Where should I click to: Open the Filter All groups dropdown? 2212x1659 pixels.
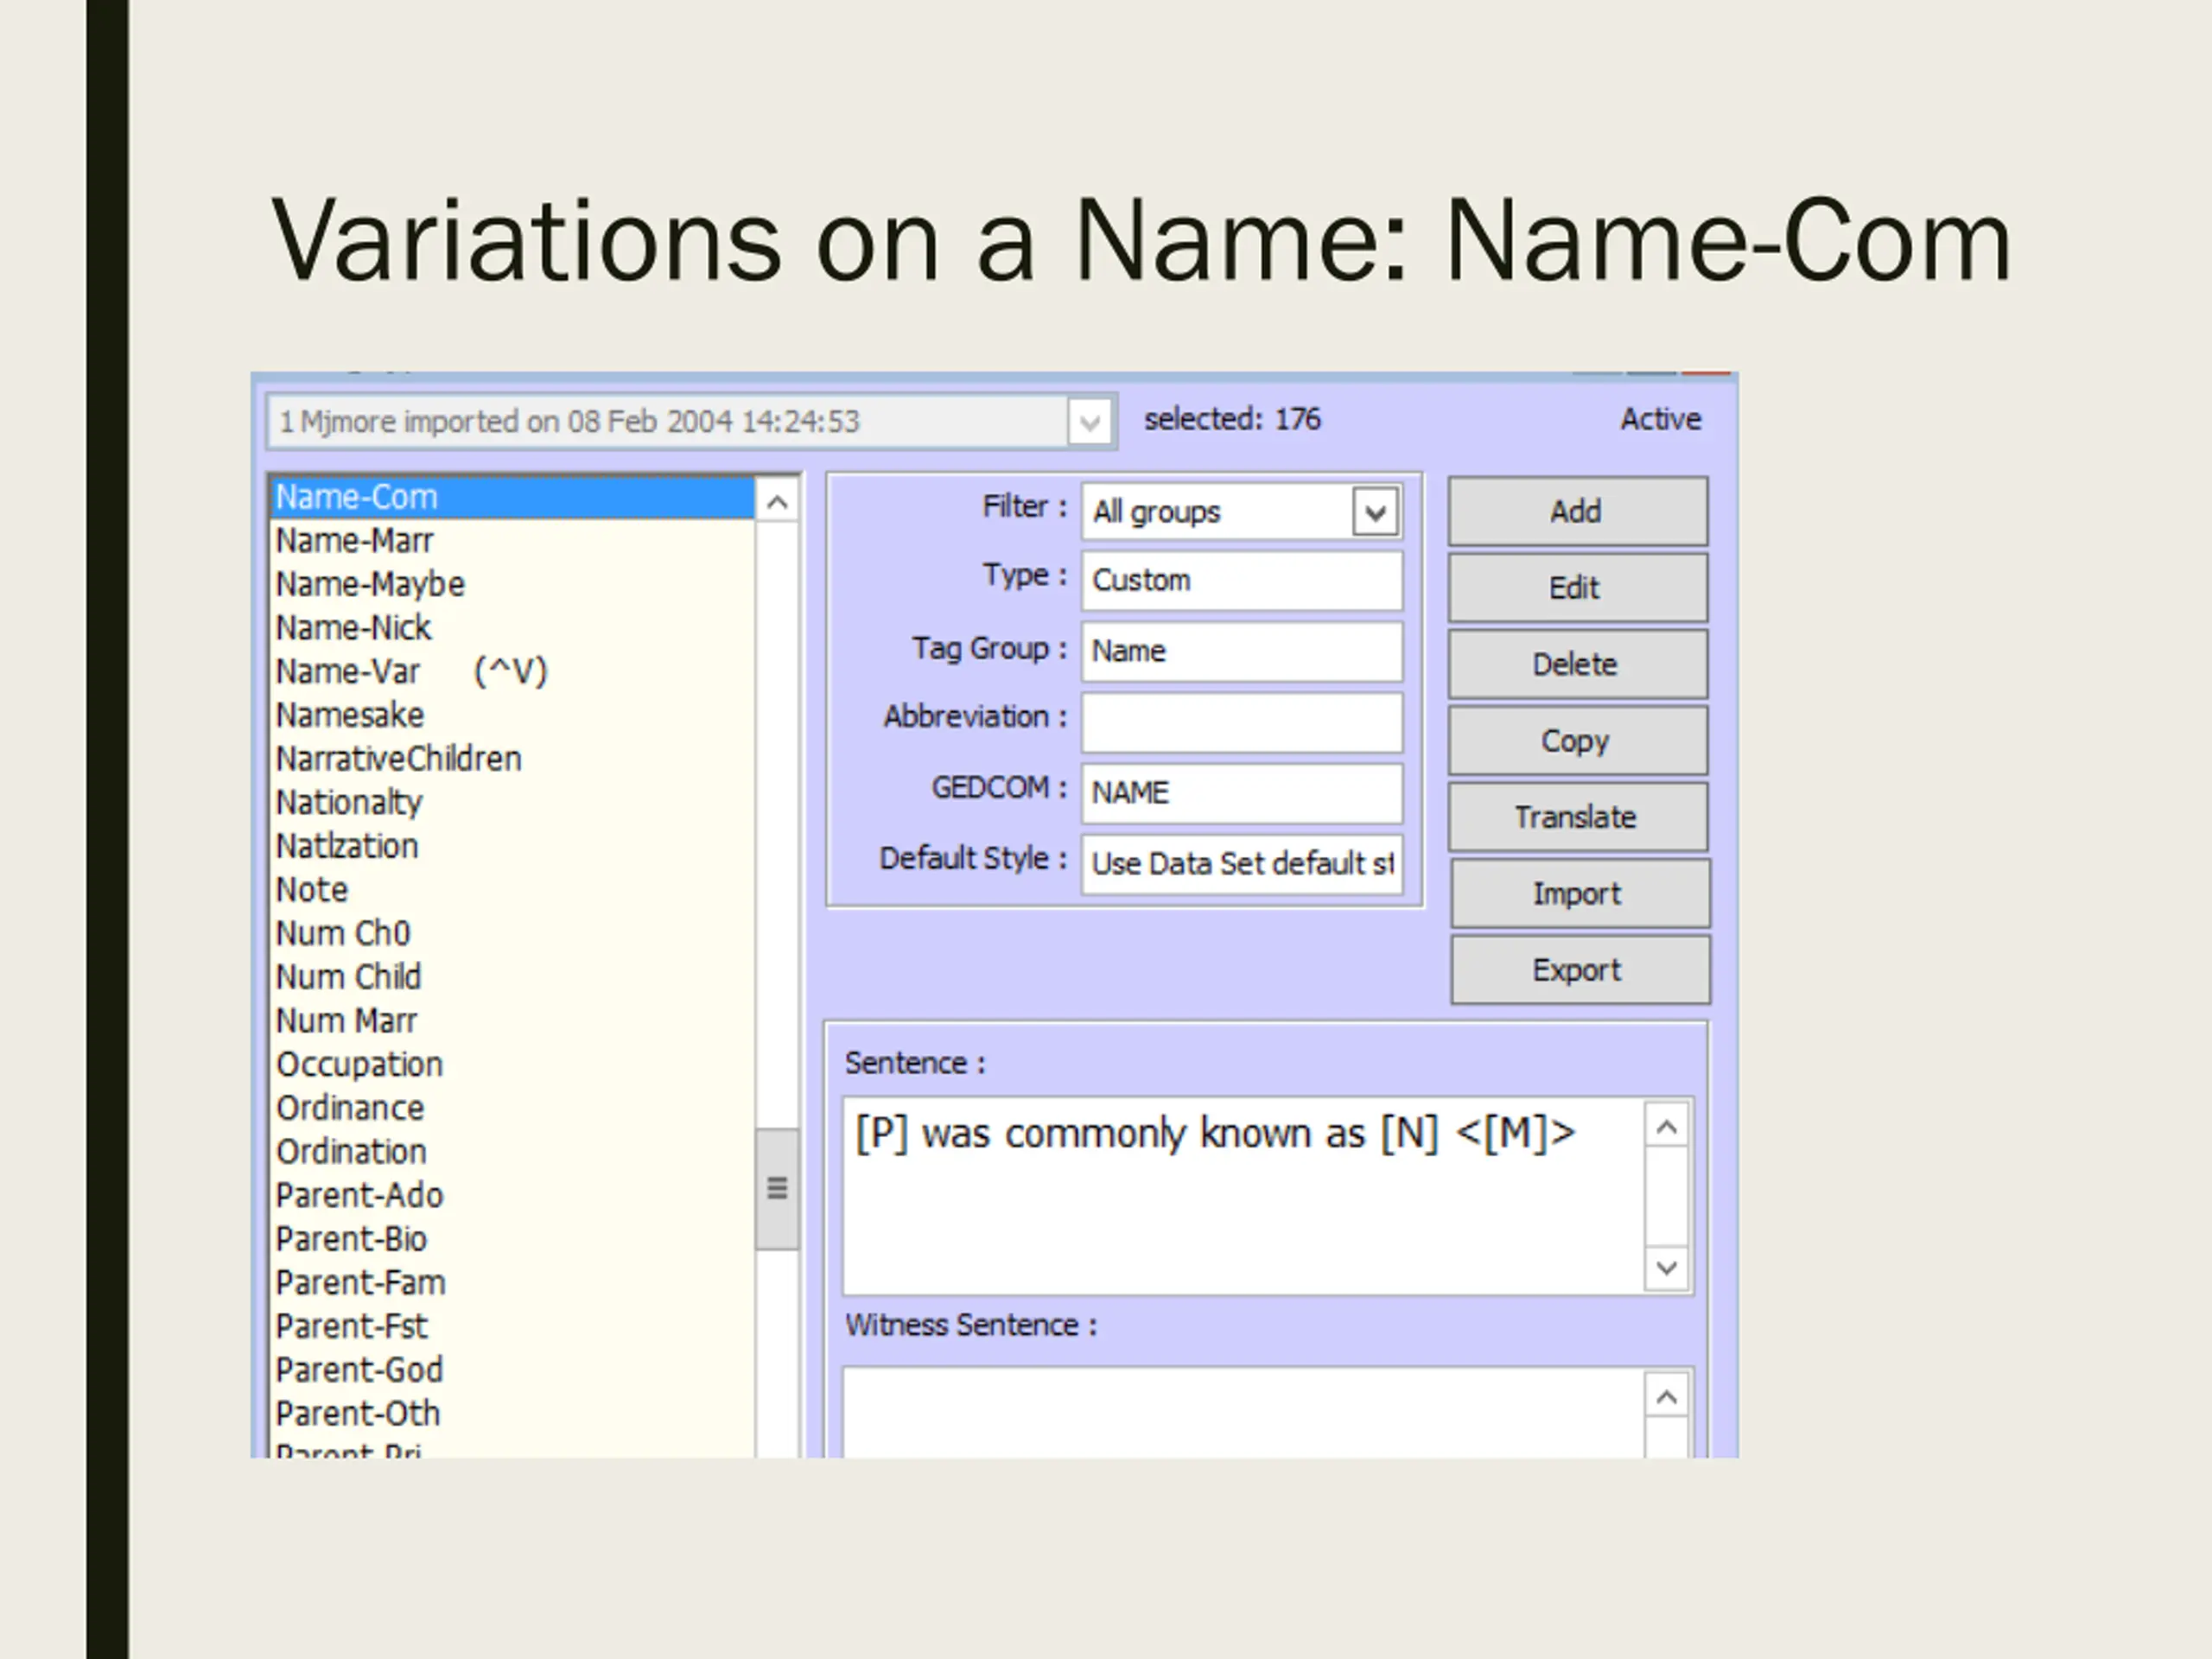[1375, 513]
